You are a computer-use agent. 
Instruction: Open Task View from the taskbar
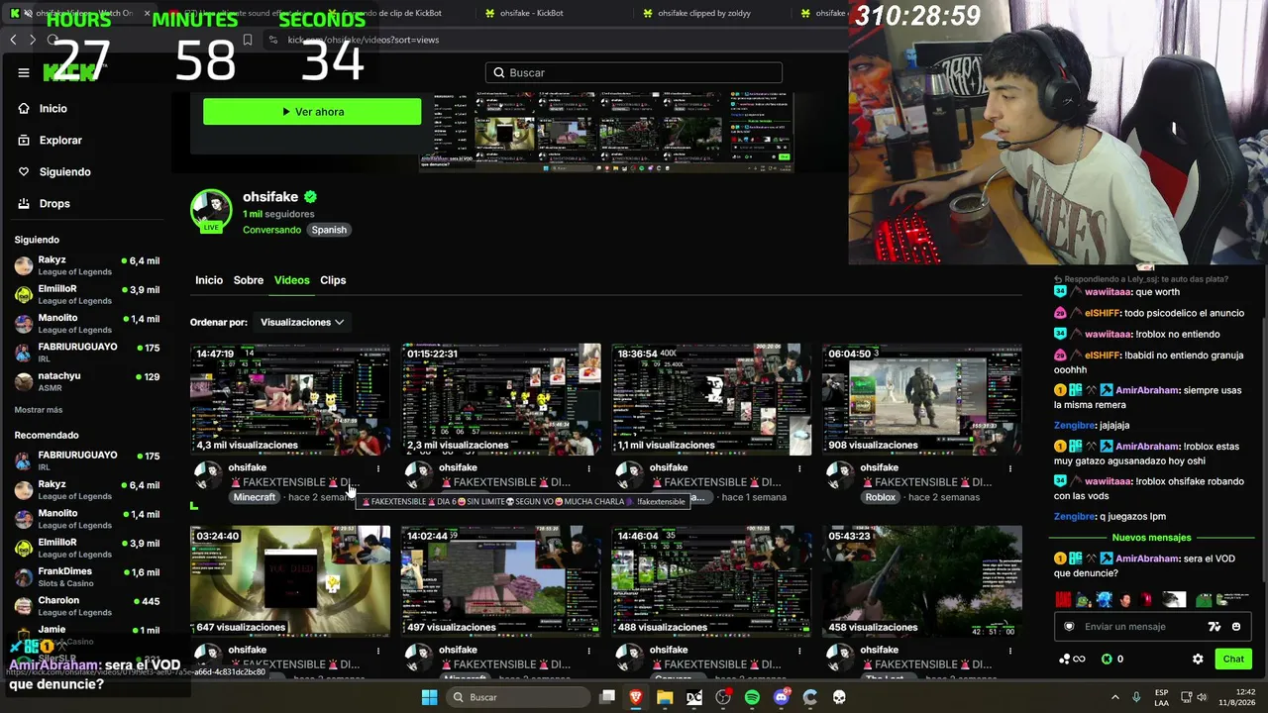pyautogui.click(x=607, y=697)
